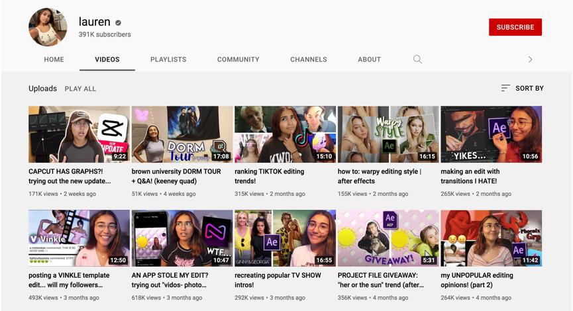Open the recreating TV SHOW intros thumbnail
The image size is (573, 311).
click(285, 238)
